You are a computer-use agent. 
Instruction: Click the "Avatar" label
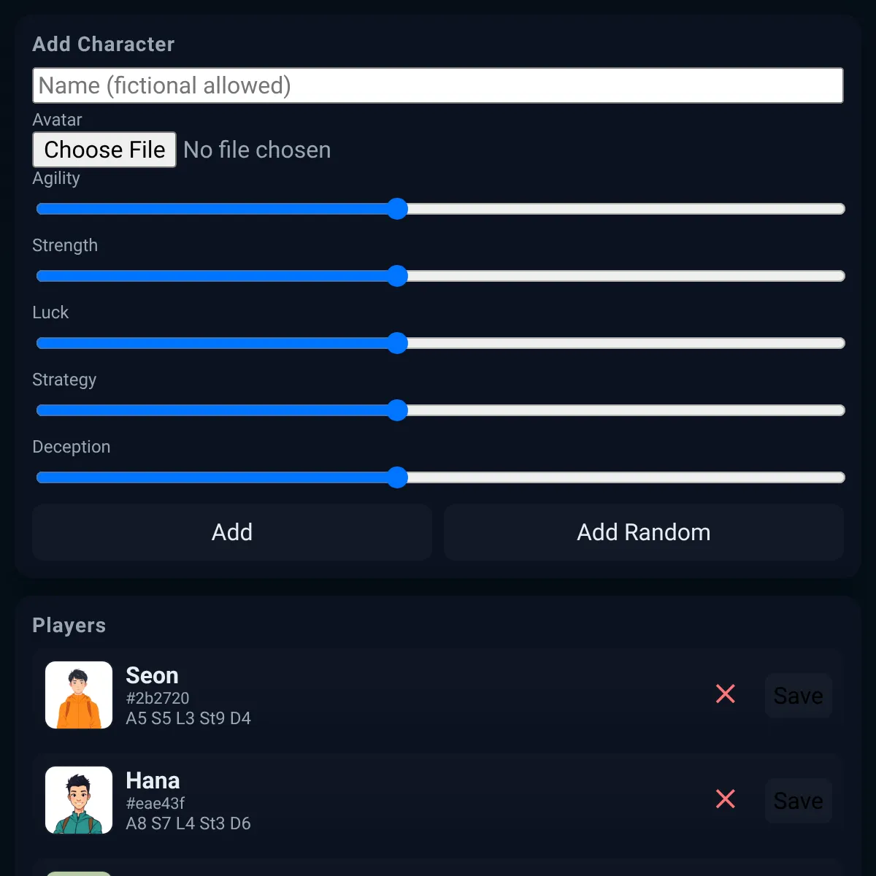click(57, 120)
